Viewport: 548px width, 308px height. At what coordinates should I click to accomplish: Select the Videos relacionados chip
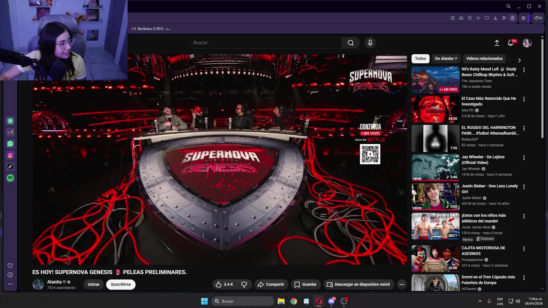pyautogui.click(x=484, y=59)
